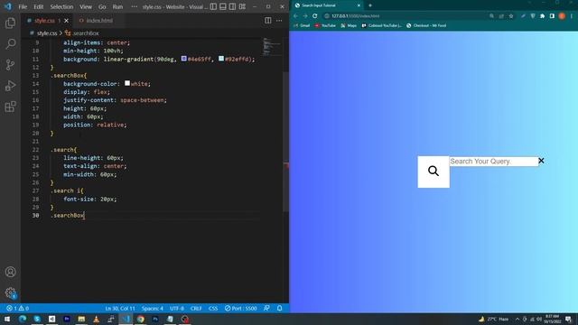This screenshot has height=325, width=578.
Task: Open the Run and Debug view
Action: coord(10,86)
